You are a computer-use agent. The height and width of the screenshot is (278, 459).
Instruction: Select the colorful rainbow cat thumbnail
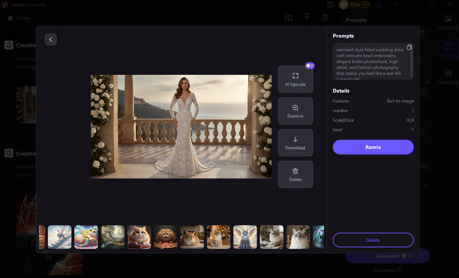[86, 237]
